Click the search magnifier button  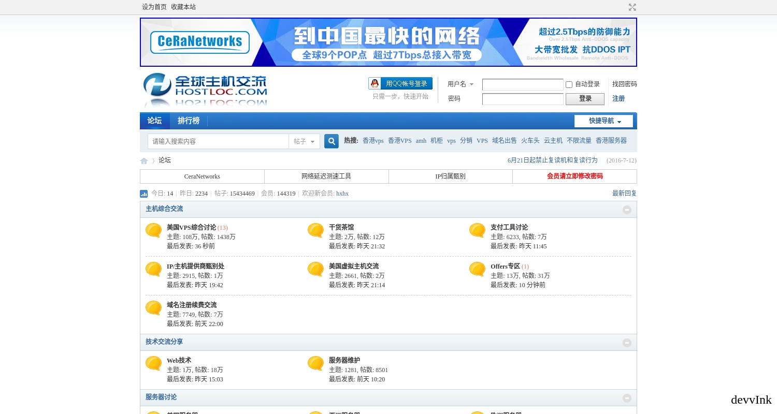[332, 141]
